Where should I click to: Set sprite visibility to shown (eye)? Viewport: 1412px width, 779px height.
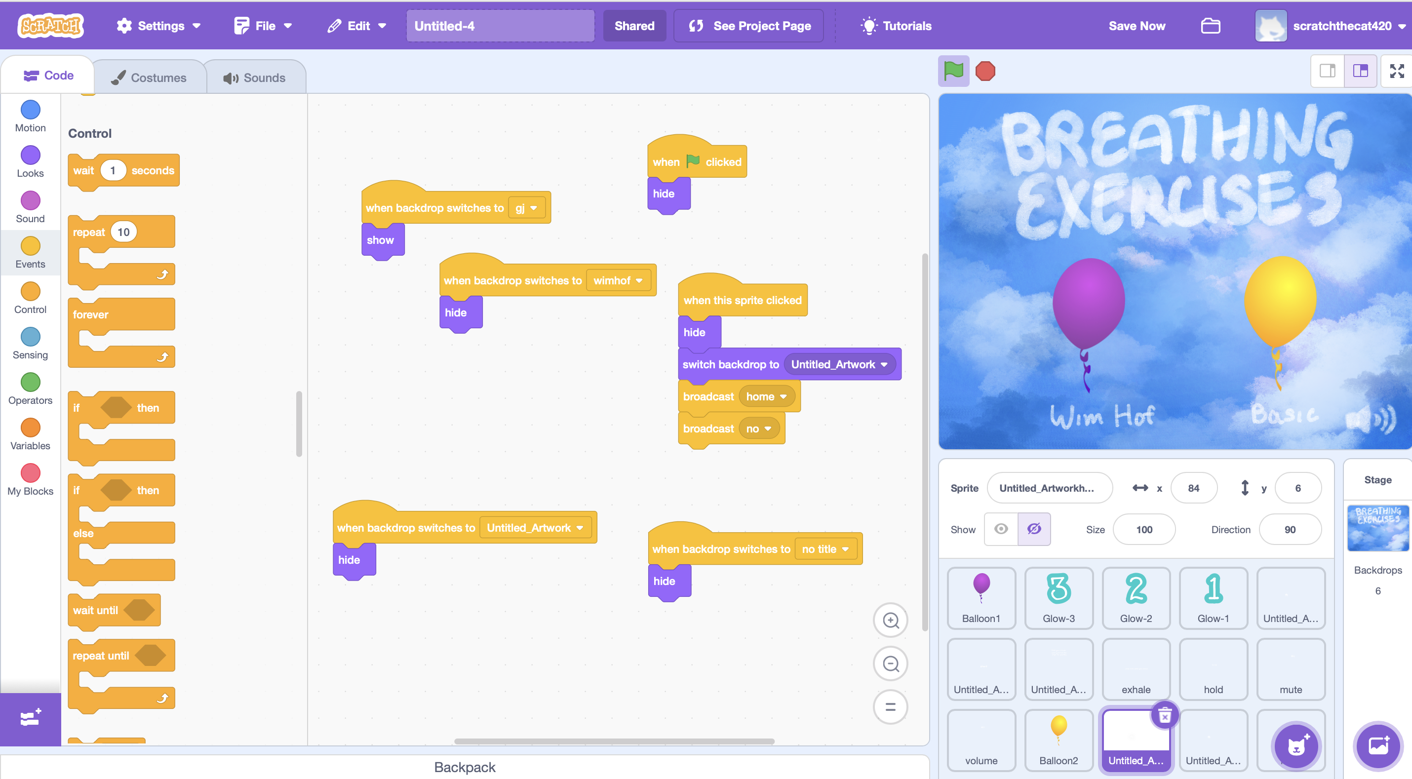click(1001, 529)
